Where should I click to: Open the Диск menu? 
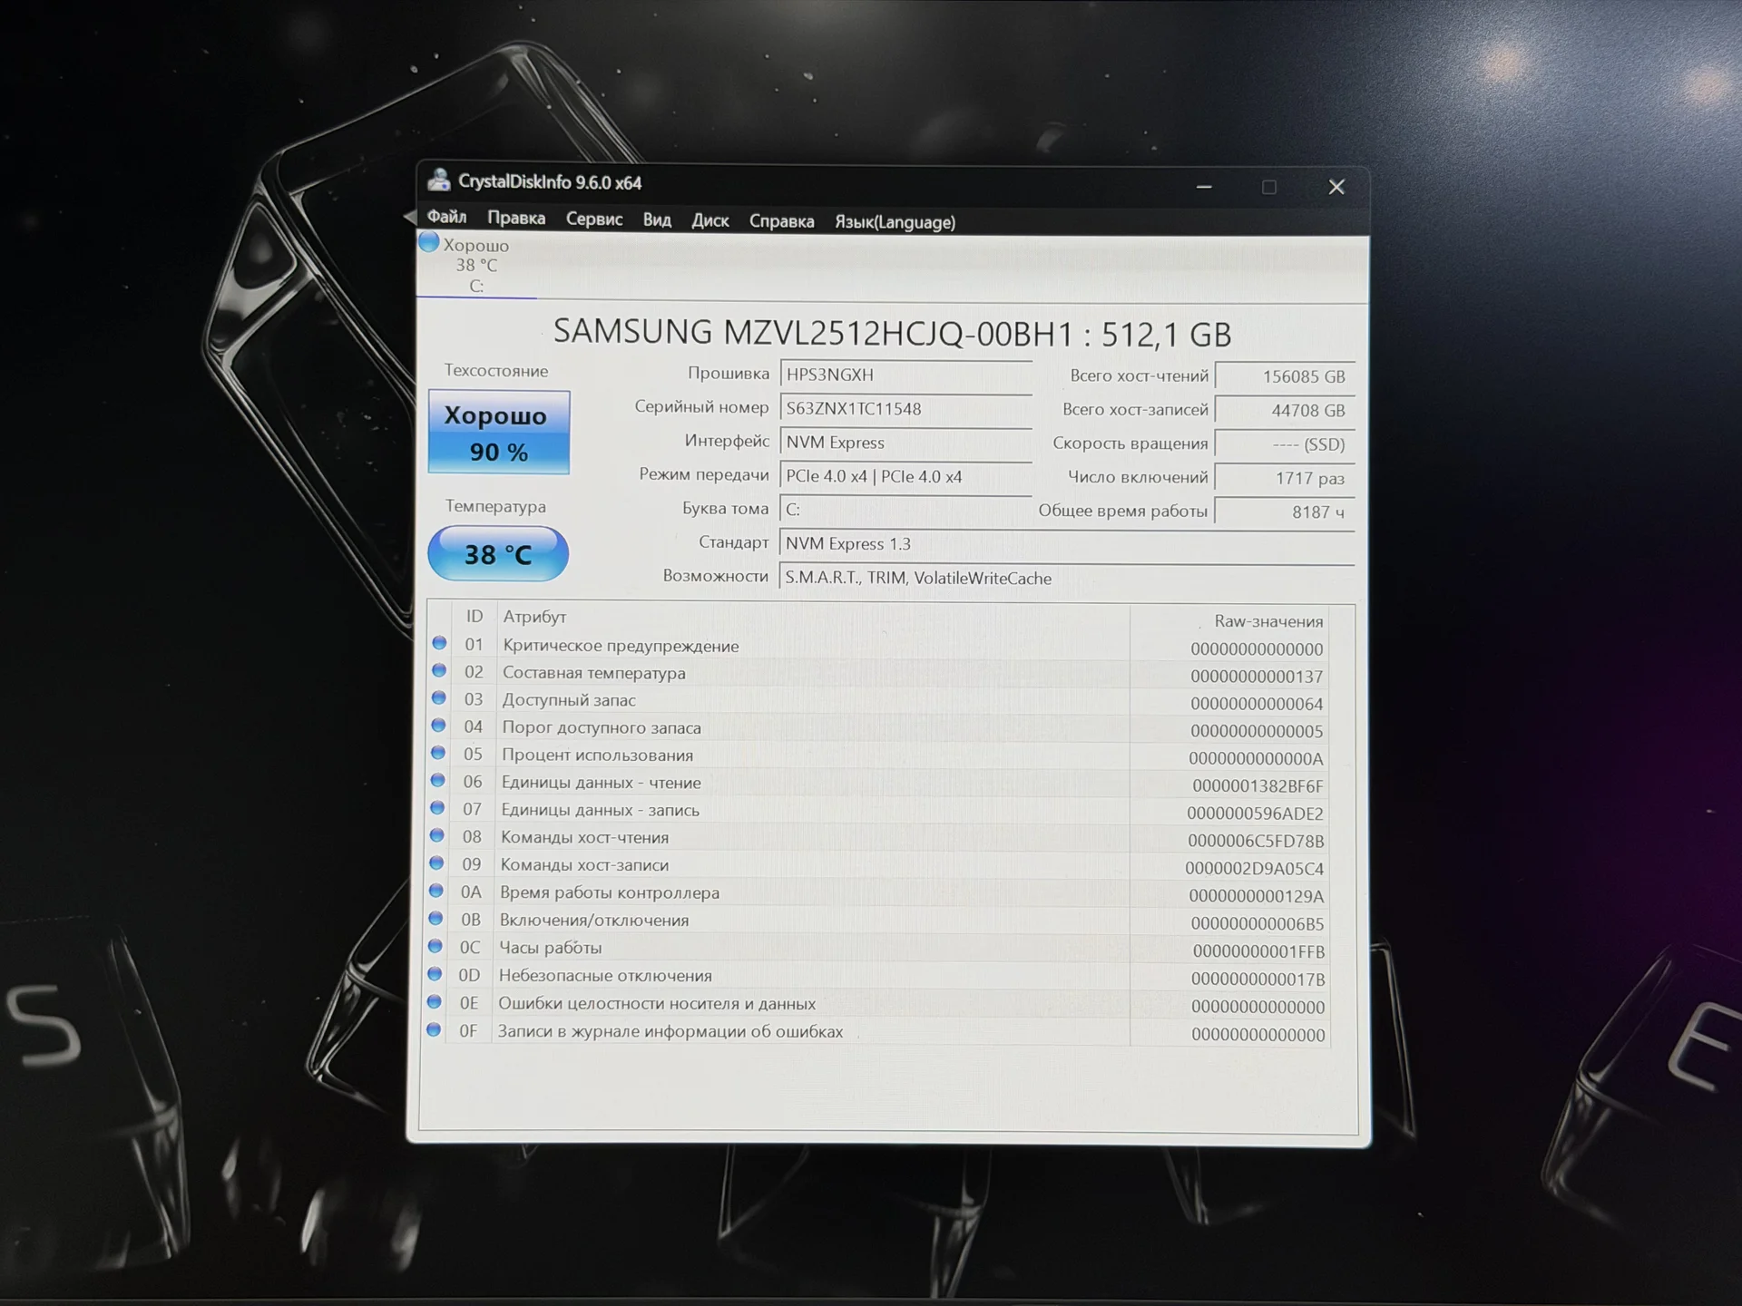tap(710, 220)
